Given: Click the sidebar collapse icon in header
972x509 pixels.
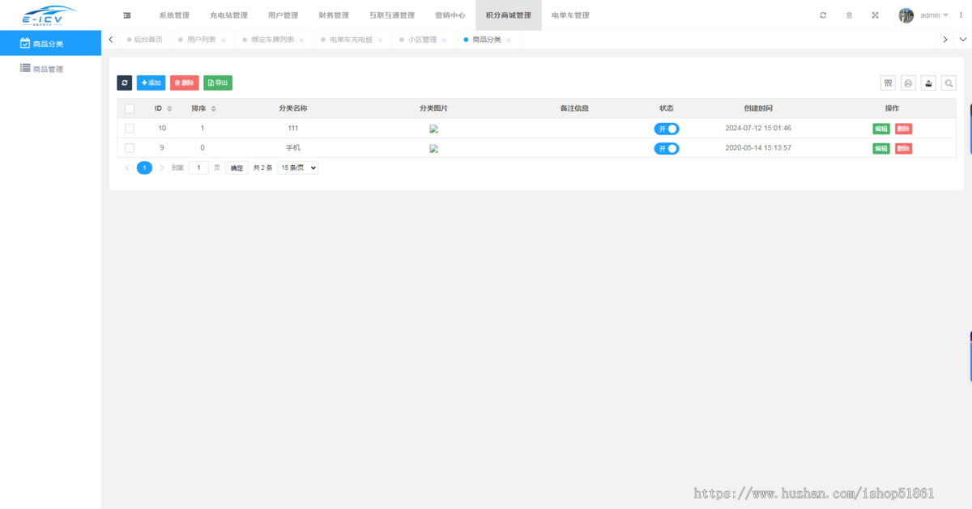Looking at the screenshot, I should tap(127, 15).
